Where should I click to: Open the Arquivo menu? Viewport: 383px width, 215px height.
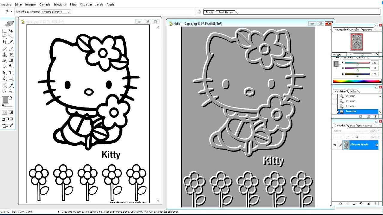click(x=6, y=4)
